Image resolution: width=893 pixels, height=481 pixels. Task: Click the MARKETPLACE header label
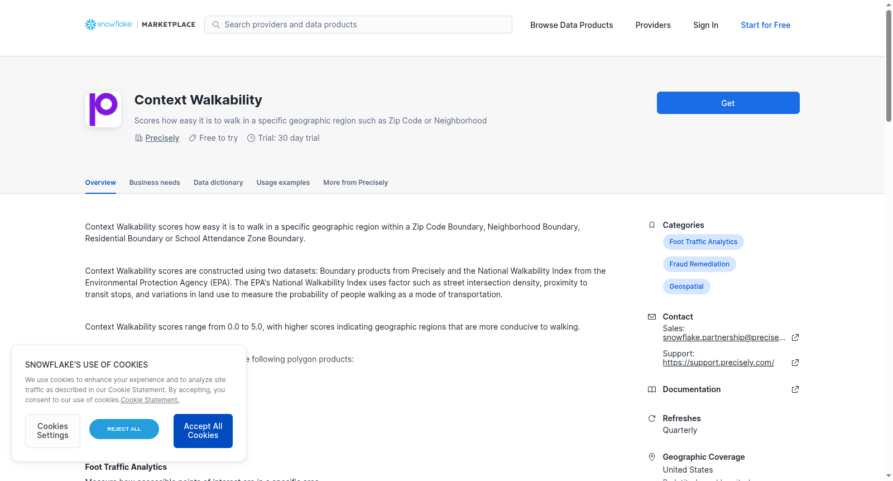click(x=169, y=25)
